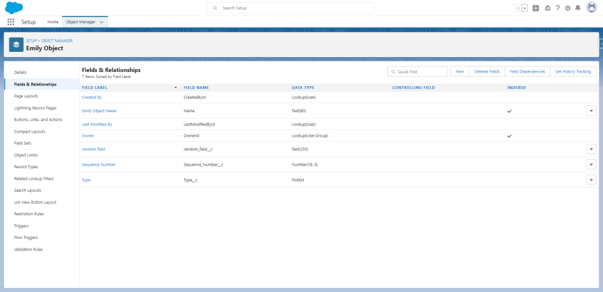Open the help question mark icon
The height and width of the screenshot is (292, 603).
[558, 8]
